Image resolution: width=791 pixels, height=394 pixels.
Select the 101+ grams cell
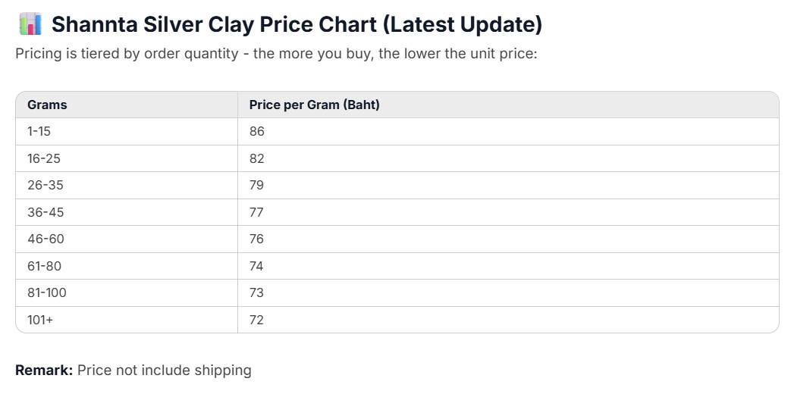click(40, 320)
